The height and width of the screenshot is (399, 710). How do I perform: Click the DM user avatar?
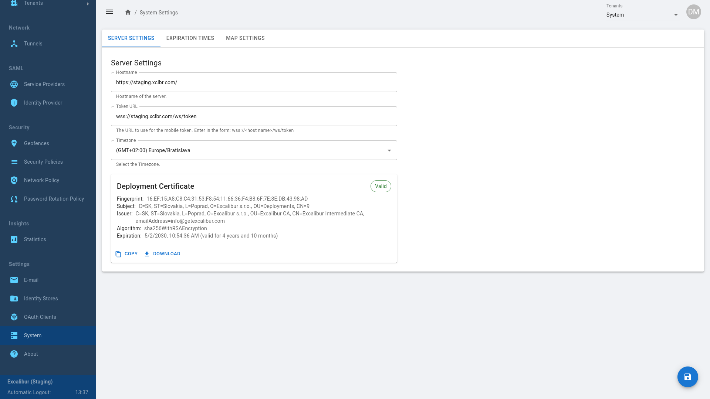[693, 12]
